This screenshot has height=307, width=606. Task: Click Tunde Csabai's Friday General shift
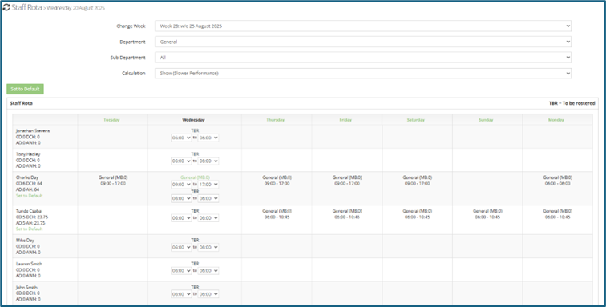[347, 214]
